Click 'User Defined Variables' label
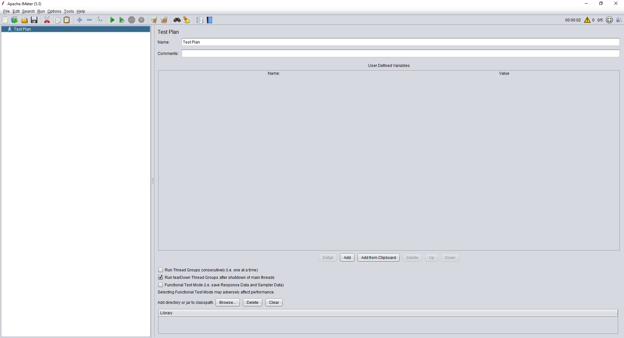Screen dimensions: 624x338 [389, 65]
